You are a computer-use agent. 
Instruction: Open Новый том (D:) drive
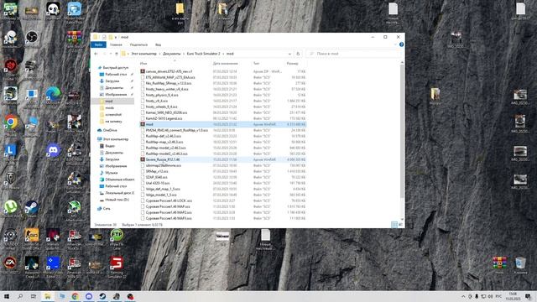tap(117, 200)
